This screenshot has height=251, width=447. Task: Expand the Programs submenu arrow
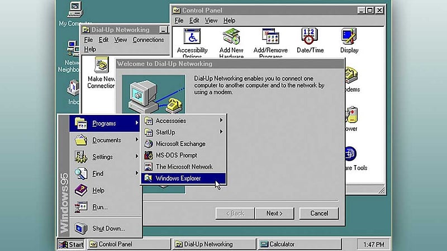[x=137, y=123]
